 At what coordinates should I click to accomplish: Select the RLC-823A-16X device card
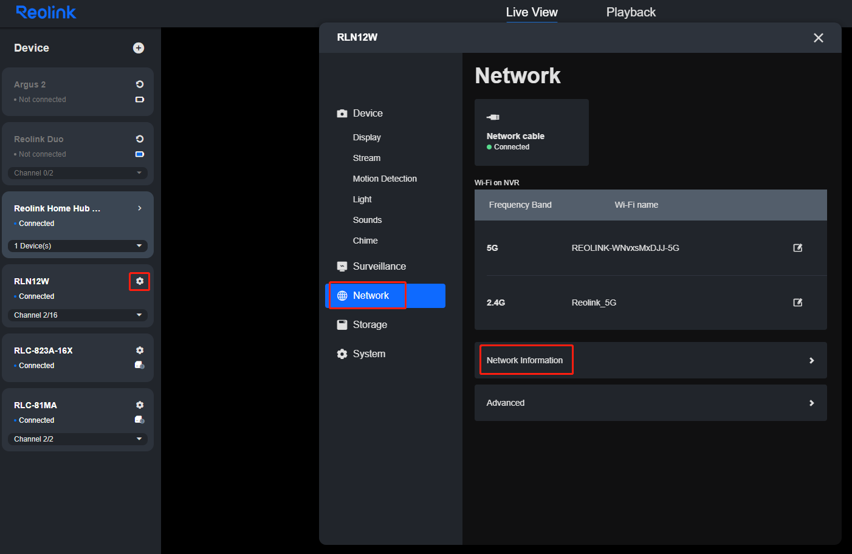coord(78,358)
